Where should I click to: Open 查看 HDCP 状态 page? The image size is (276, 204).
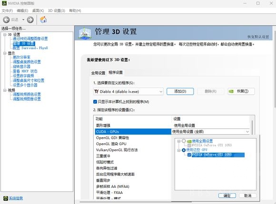(x=25, y=71)
